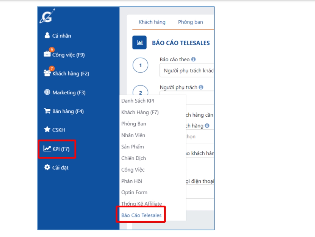The height and width of the screenshot is (237, 315).
Task: Choose Danh Sách KPI from submenu
Action: (x=137, y=101)
